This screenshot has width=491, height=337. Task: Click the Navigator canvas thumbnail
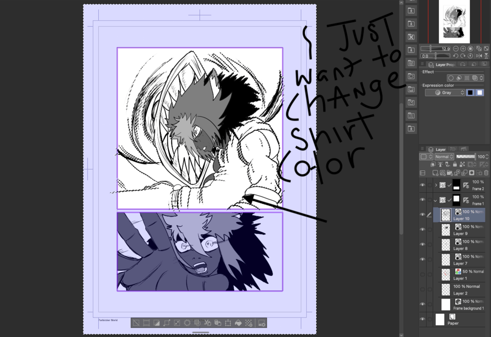(x=454, y=21)
